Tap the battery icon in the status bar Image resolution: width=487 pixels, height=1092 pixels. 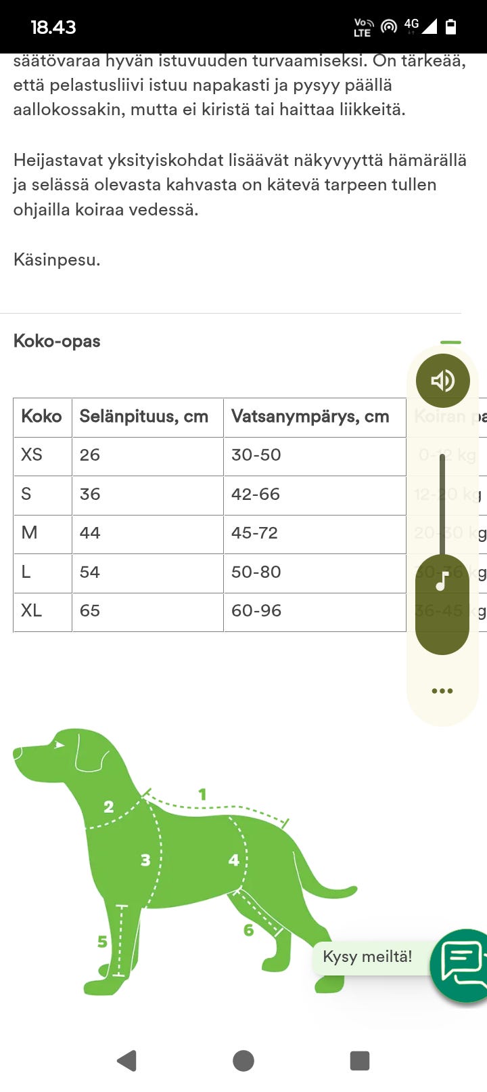point(451,27)
